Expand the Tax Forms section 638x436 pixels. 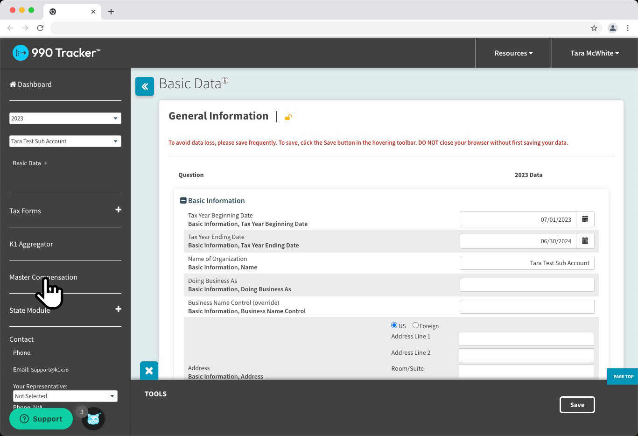(118, 210)
